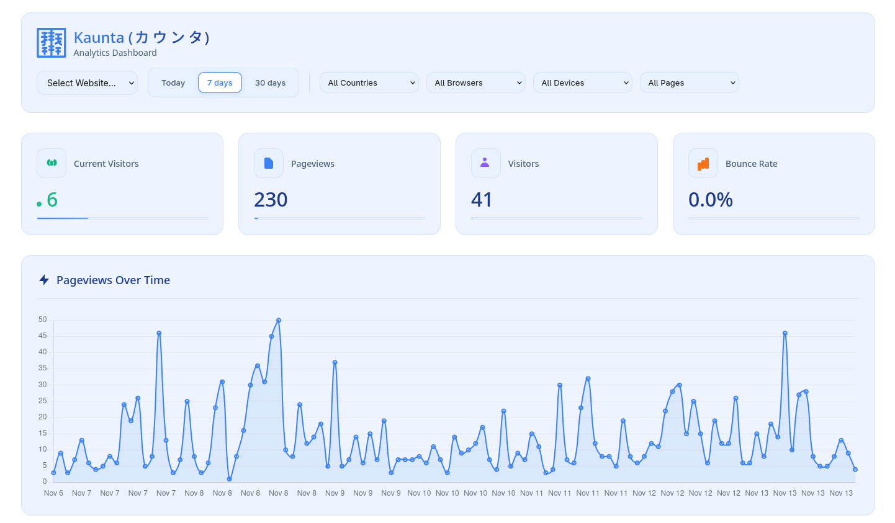
Task: Click the Nov 13 spike at 46
Action: point(785,333)
